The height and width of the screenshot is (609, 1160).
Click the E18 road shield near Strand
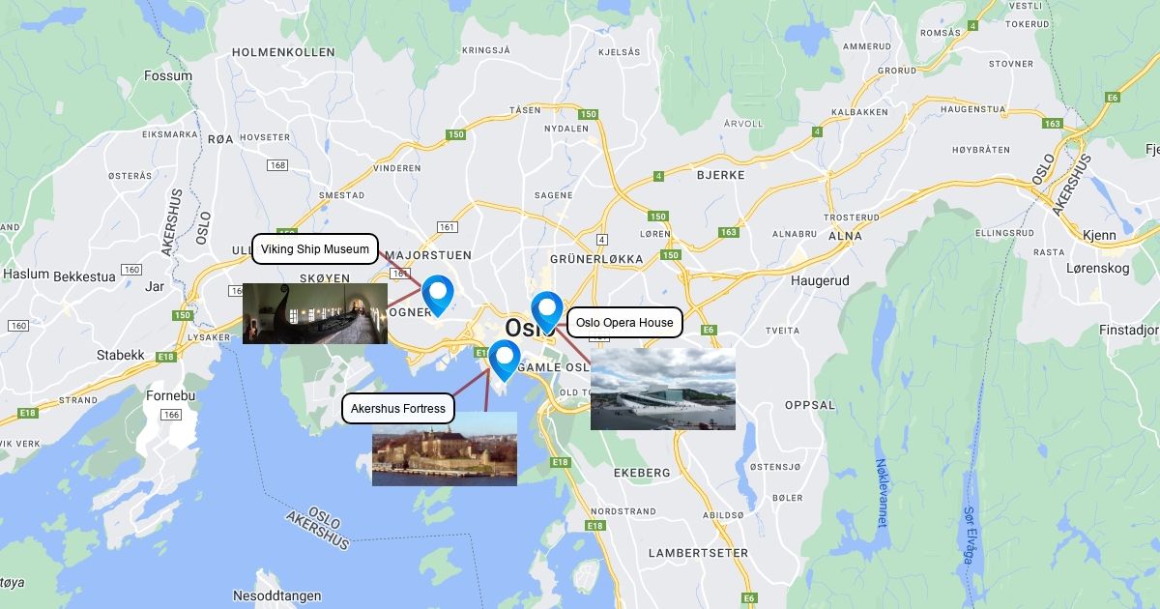coord(28,413)
